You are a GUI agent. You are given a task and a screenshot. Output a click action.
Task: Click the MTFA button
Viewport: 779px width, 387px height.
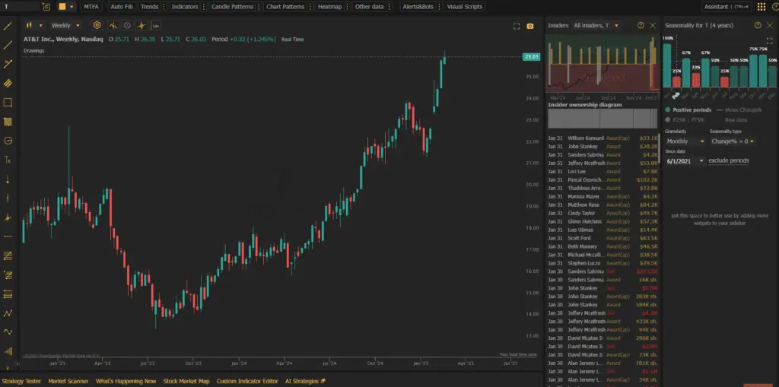[x=91, y=7]
